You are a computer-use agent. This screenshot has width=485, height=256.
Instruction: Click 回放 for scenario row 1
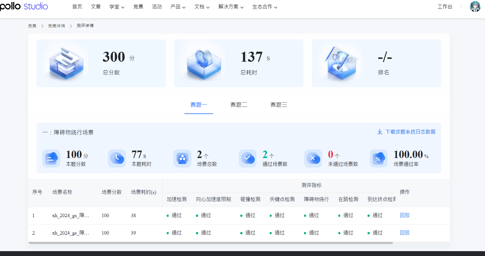pos(404,215)
